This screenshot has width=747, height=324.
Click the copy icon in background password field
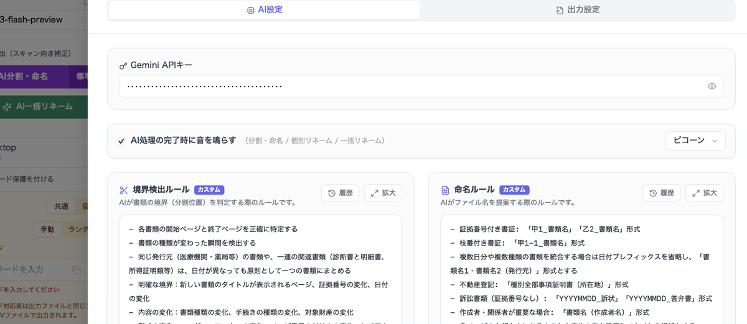click(76, 270)
